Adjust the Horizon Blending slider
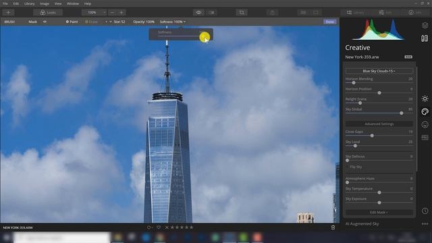 click(x=354, y=82)
